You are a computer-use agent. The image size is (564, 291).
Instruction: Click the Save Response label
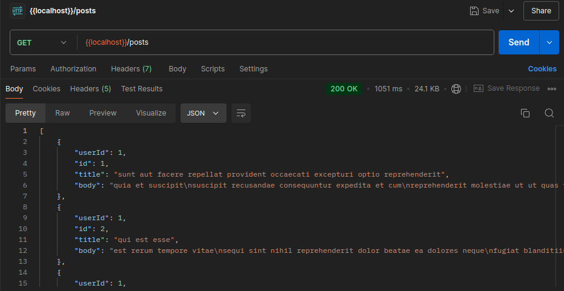click(513, 88)
